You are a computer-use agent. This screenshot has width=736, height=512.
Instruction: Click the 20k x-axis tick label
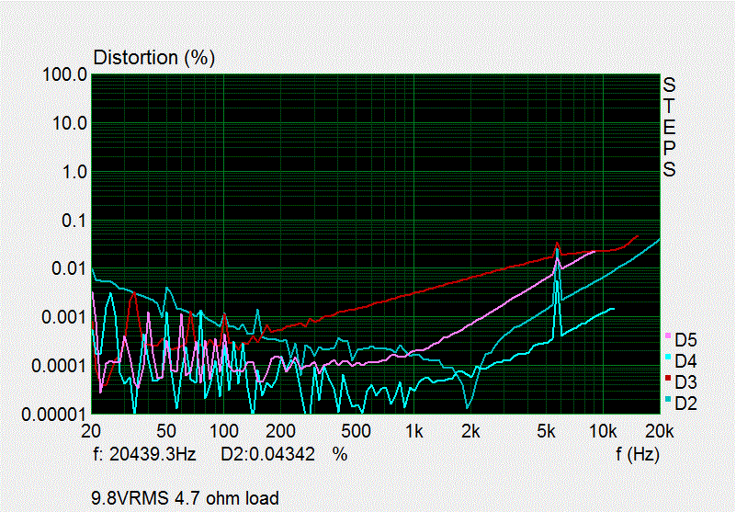point(660,431)
